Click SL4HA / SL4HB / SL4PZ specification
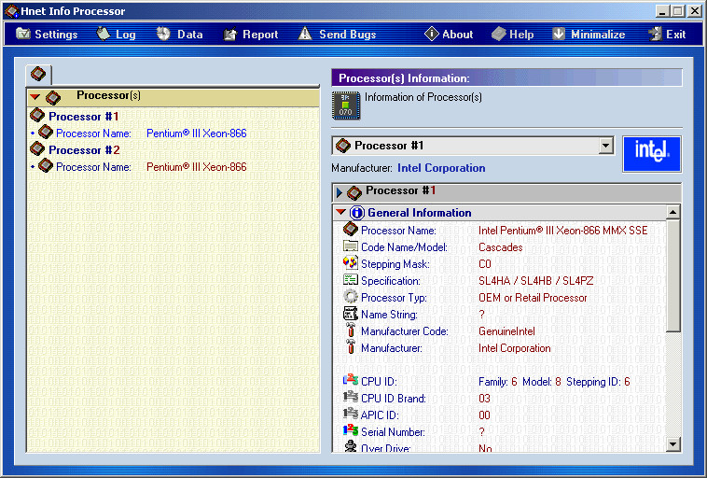707x478 pixels. tap(536, 281)
